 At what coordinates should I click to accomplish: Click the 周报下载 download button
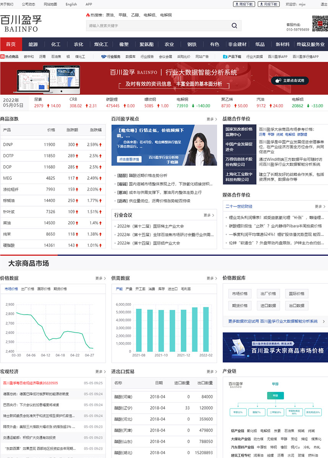point(244,4)
